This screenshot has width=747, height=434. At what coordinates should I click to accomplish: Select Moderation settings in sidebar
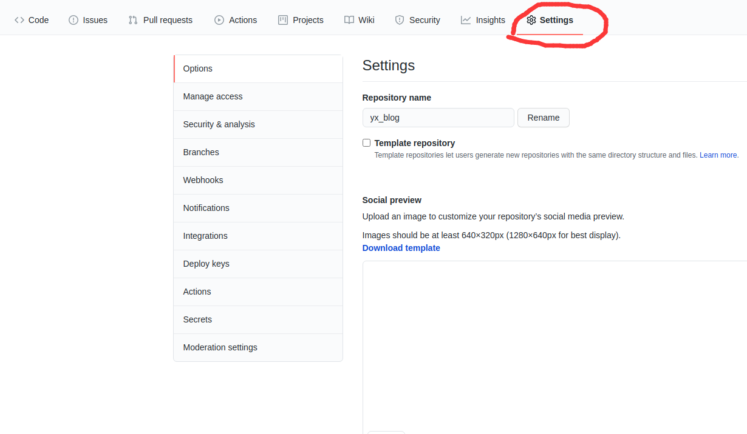[x=220, y=347]
